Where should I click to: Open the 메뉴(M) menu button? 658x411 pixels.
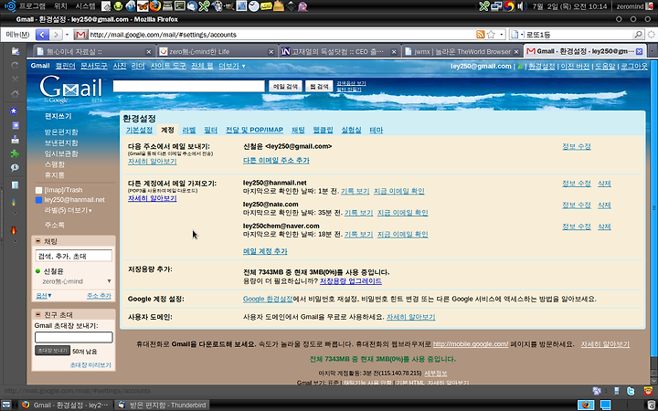(x=17, y=35)
